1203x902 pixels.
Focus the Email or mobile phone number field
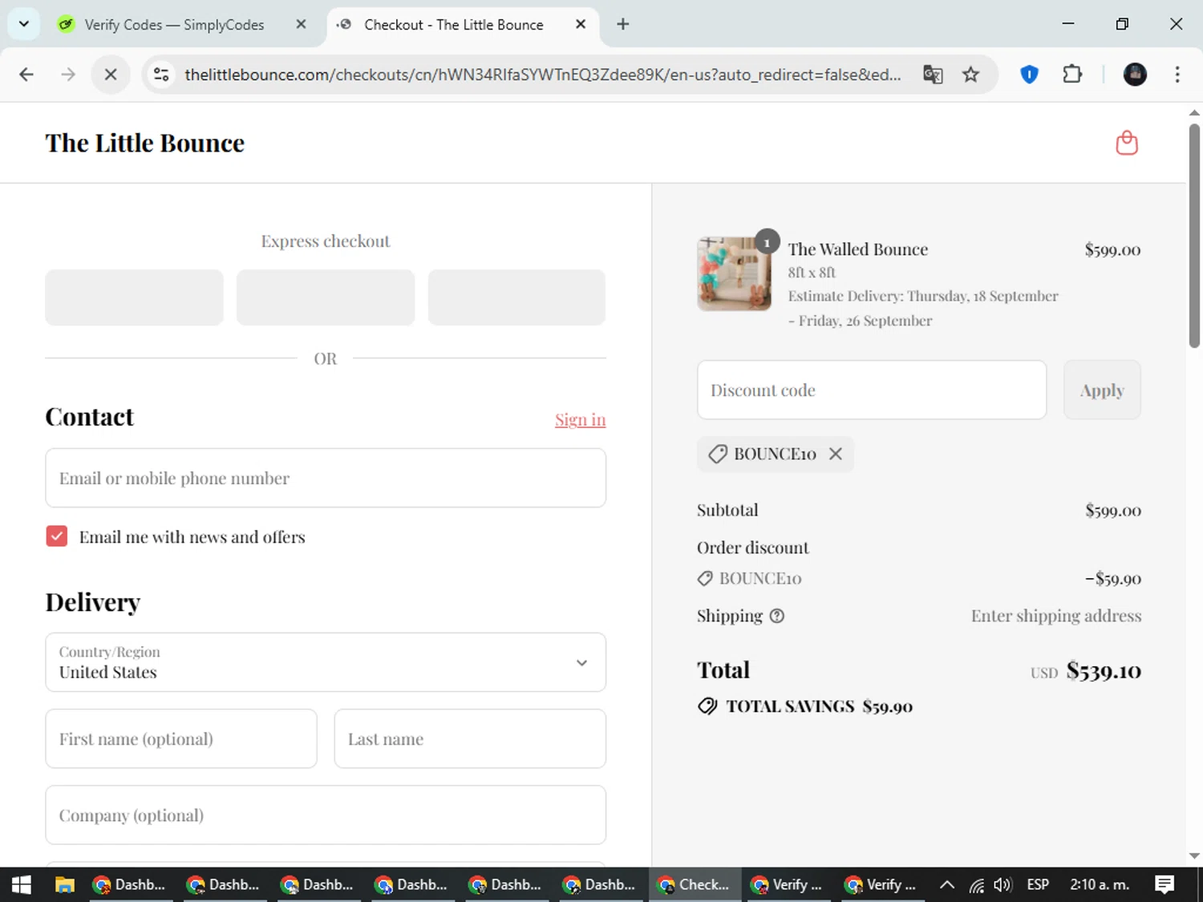pos(326,478)
